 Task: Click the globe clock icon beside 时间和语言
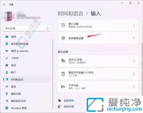(7, 79)
